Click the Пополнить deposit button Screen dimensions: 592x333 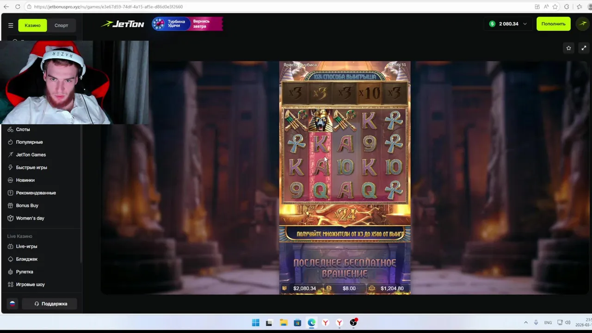pyautogui.click(x=553, y=24)
